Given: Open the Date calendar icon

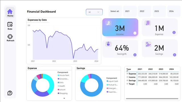Looking at the screenshot, I should [x=10, y=24].
